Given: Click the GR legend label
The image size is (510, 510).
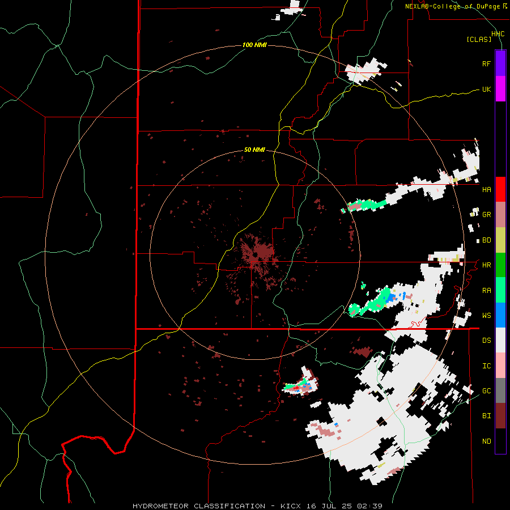Looking at the screenshot, I should tap(486, 215).
